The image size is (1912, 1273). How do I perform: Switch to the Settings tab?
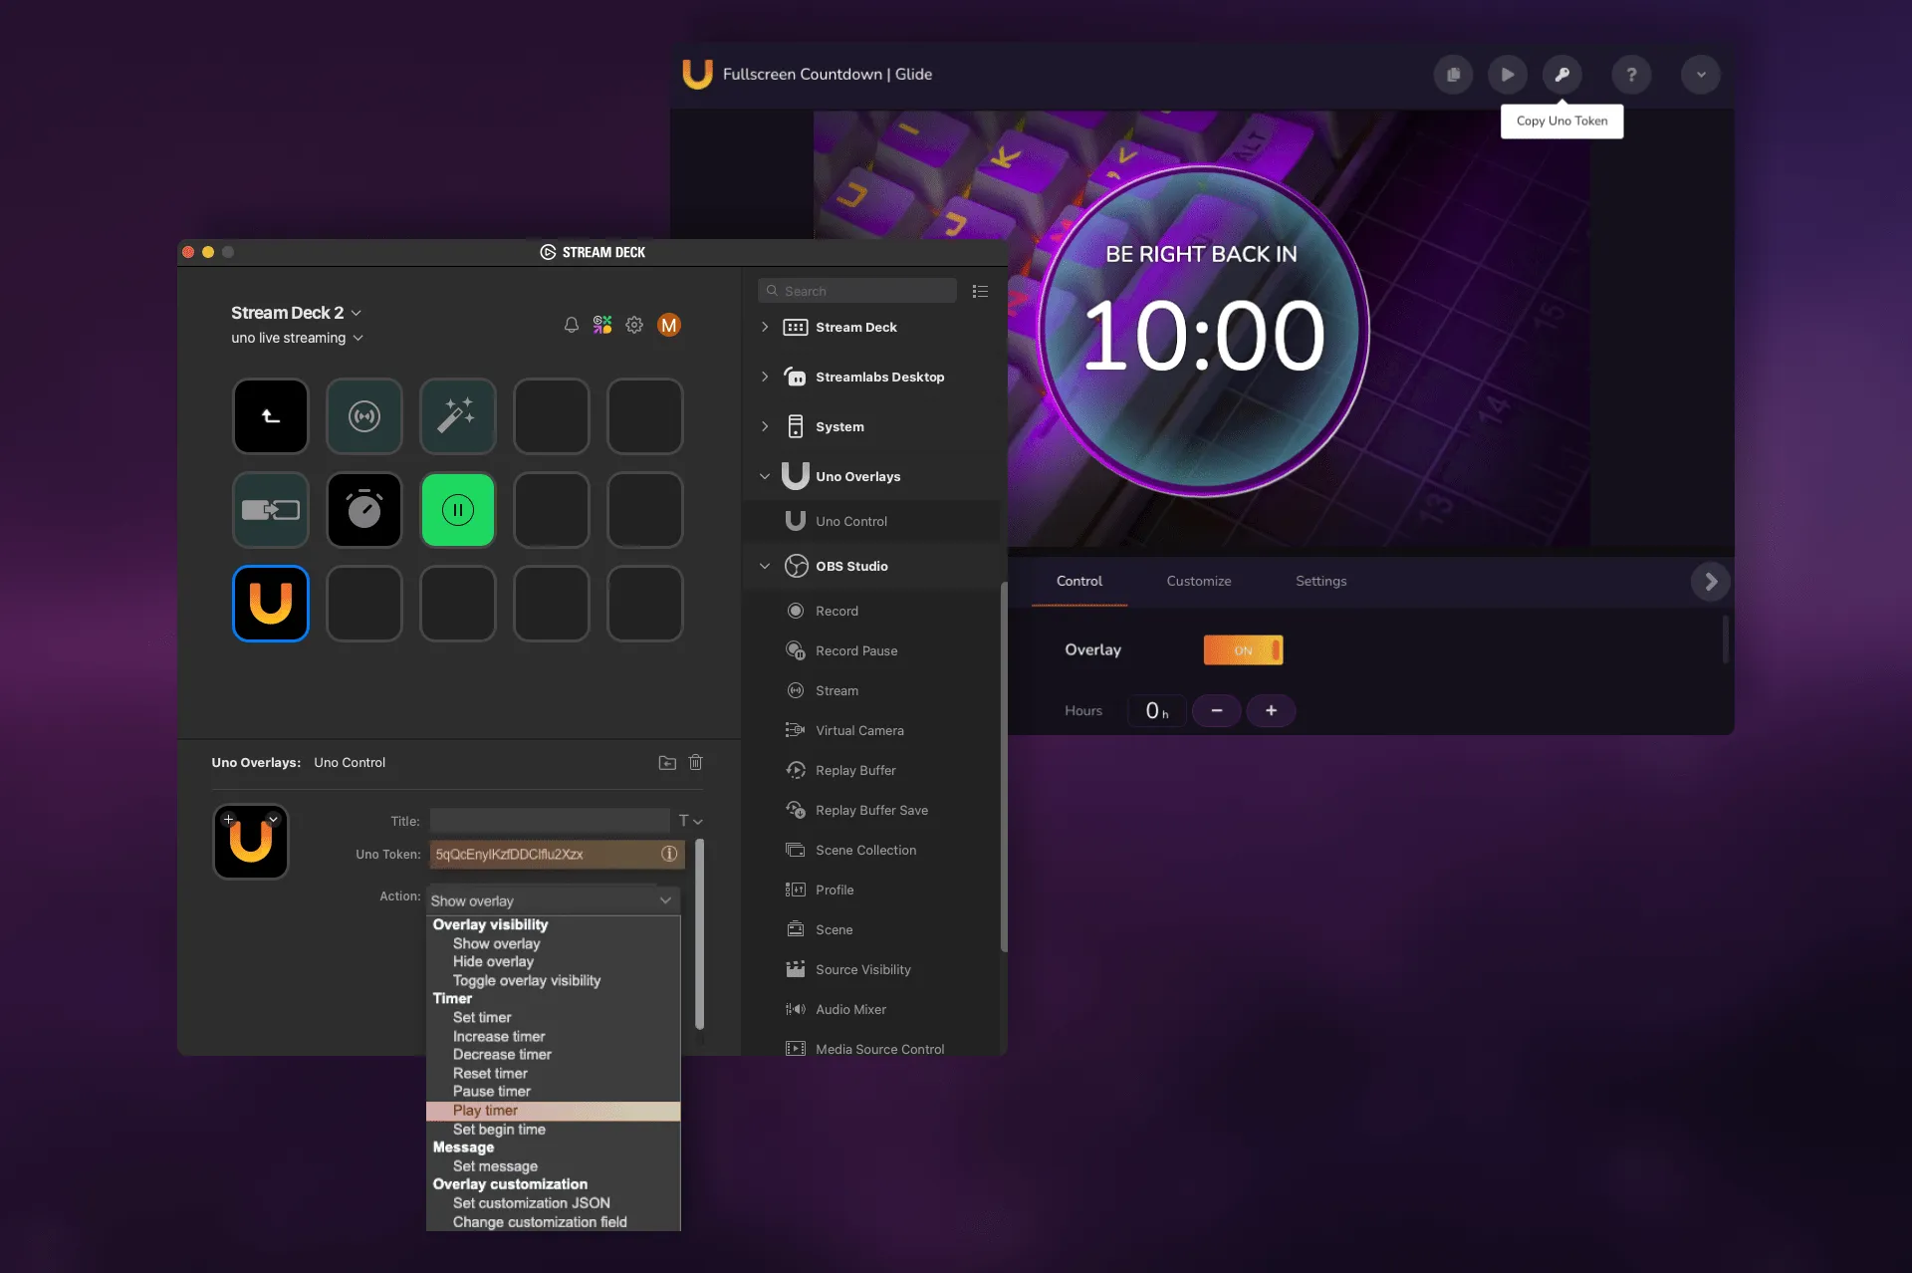click(1320, 581)
